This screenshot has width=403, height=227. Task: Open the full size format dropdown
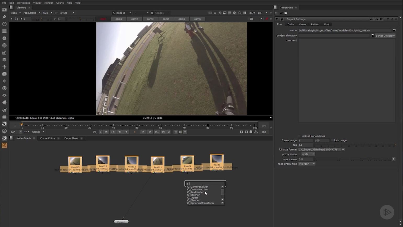click(x=319, y=150)
